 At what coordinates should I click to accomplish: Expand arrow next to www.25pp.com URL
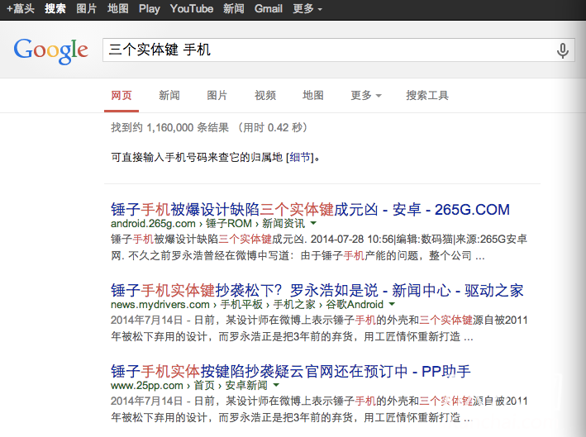tap(276, 386)
